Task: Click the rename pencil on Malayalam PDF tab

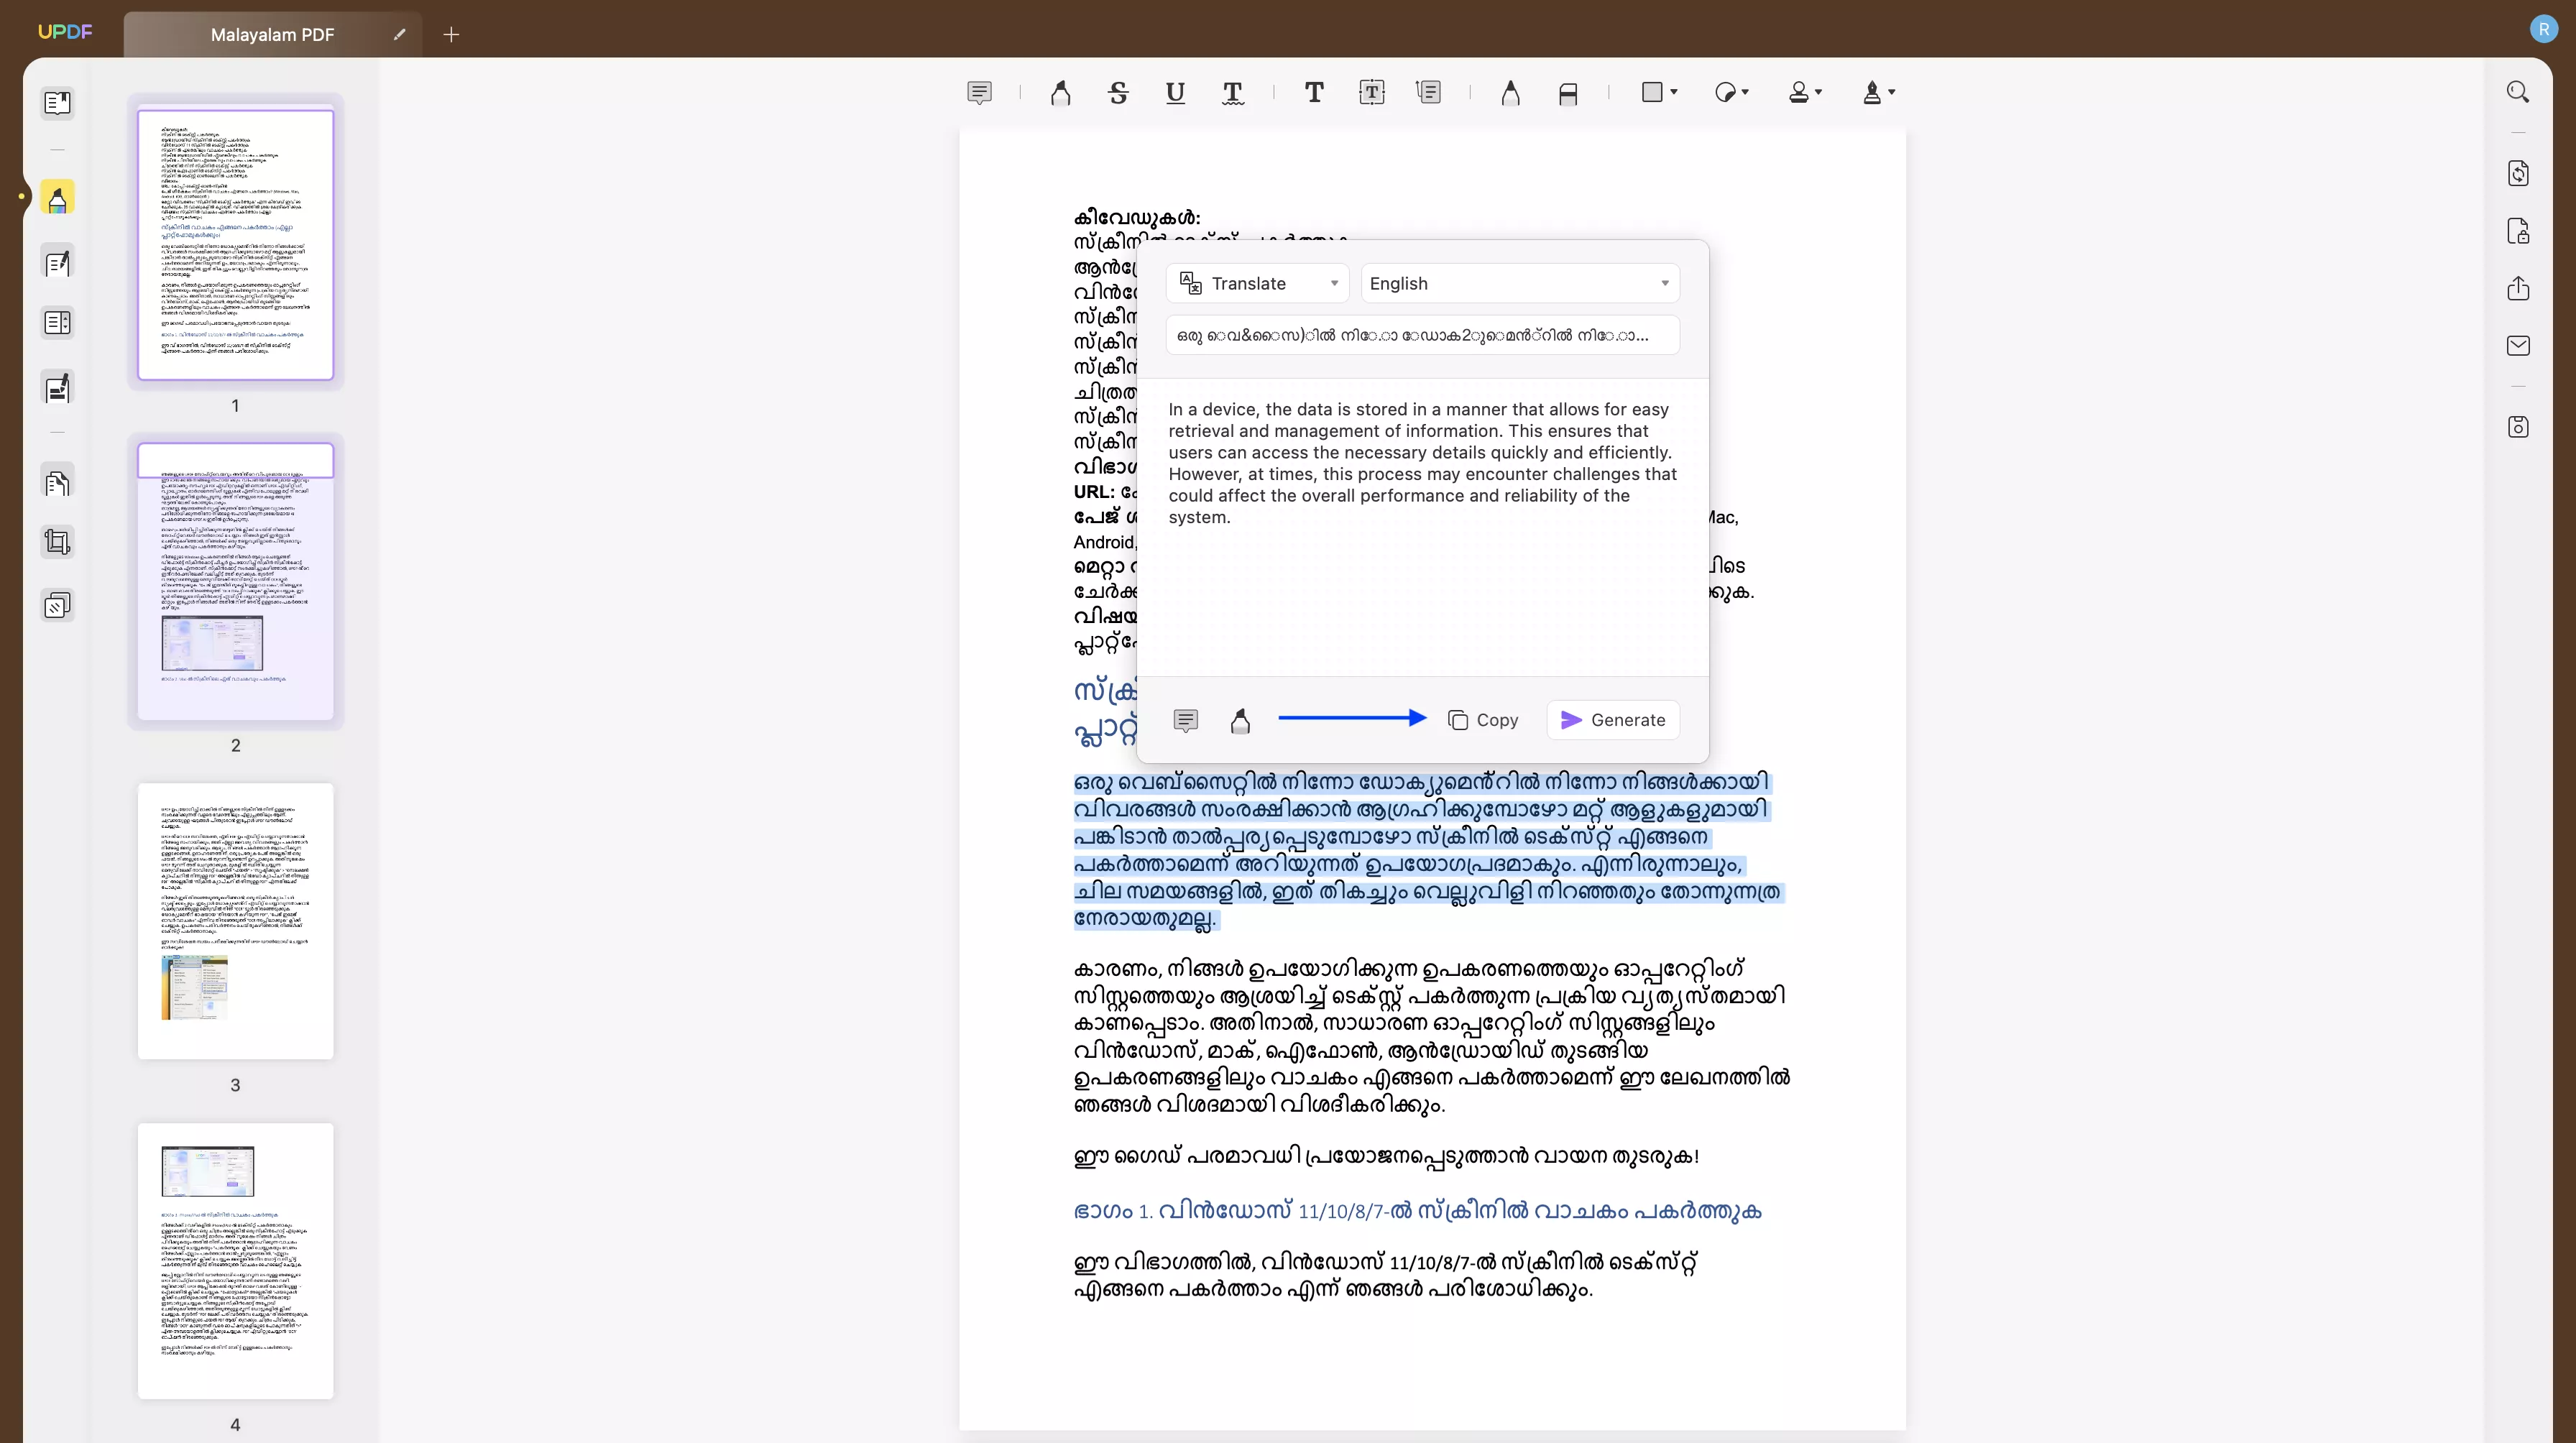Action: [399, 34]
